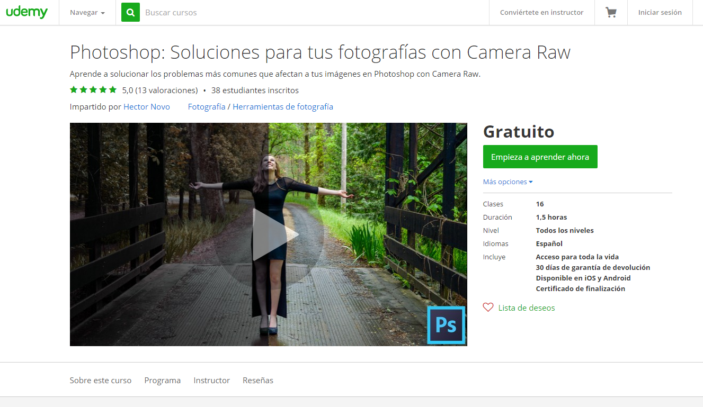Click the Gratuito price label
Viewport: 703px width, 407px height.
[x=519, y=131]
